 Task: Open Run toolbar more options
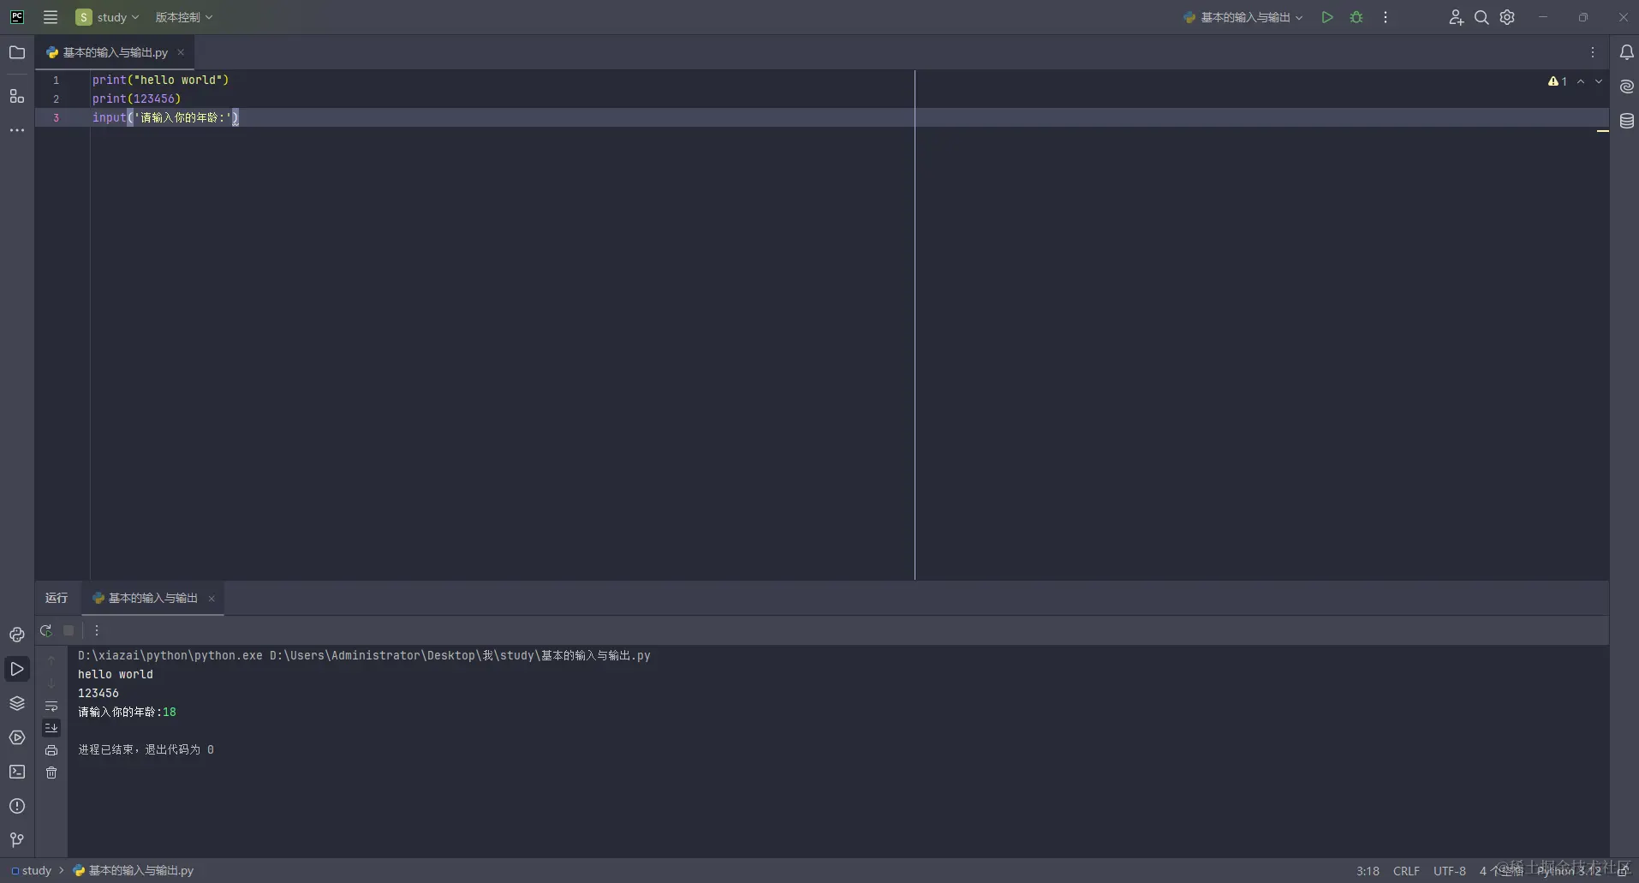pyautogui.click(x=97, y=630)
